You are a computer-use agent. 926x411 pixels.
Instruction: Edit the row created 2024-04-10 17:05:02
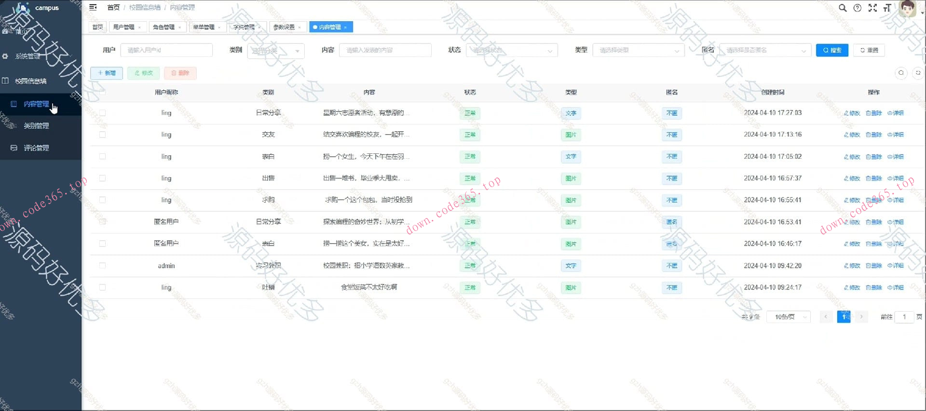[852, 157]
